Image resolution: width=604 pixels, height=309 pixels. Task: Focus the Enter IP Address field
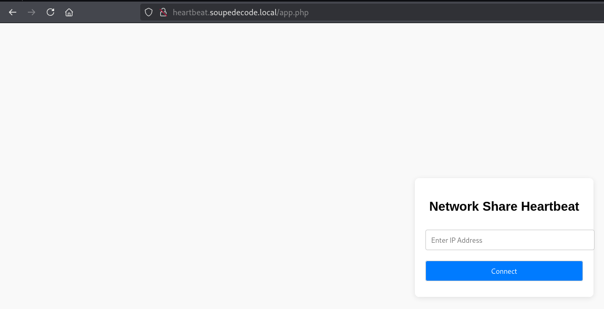coord(509,240)
